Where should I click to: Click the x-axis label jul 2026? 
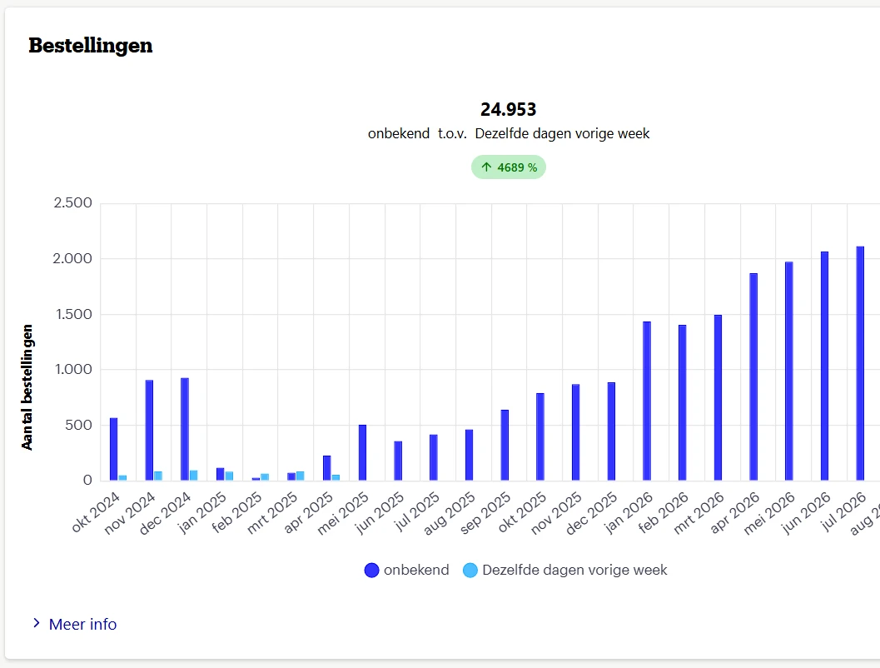click(x=843, y=511)
